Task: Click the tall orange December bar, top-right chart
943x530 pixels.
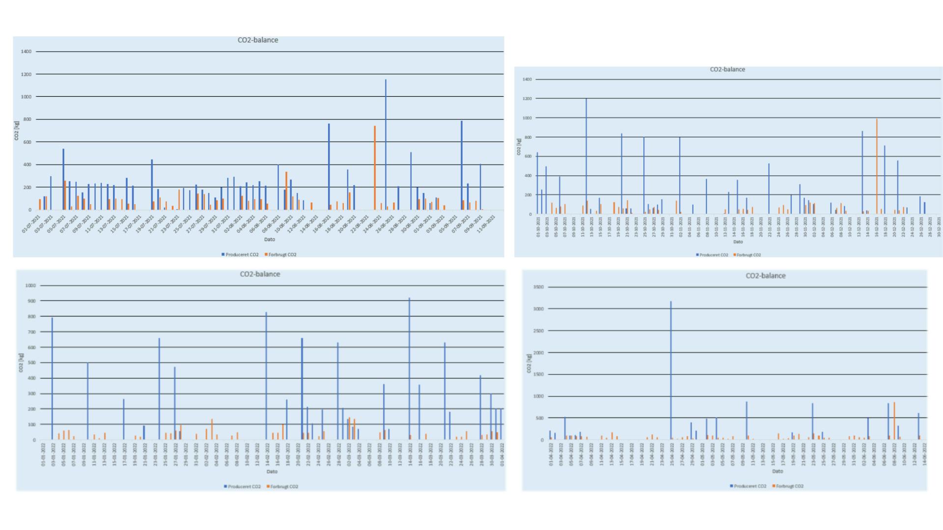Action: (x=877, y=167)
